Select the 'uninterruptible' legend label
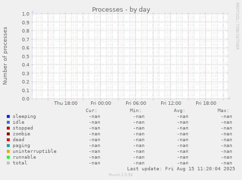This screenshot has width=242, height=180. pyautogui.click(x=35, y=151)
